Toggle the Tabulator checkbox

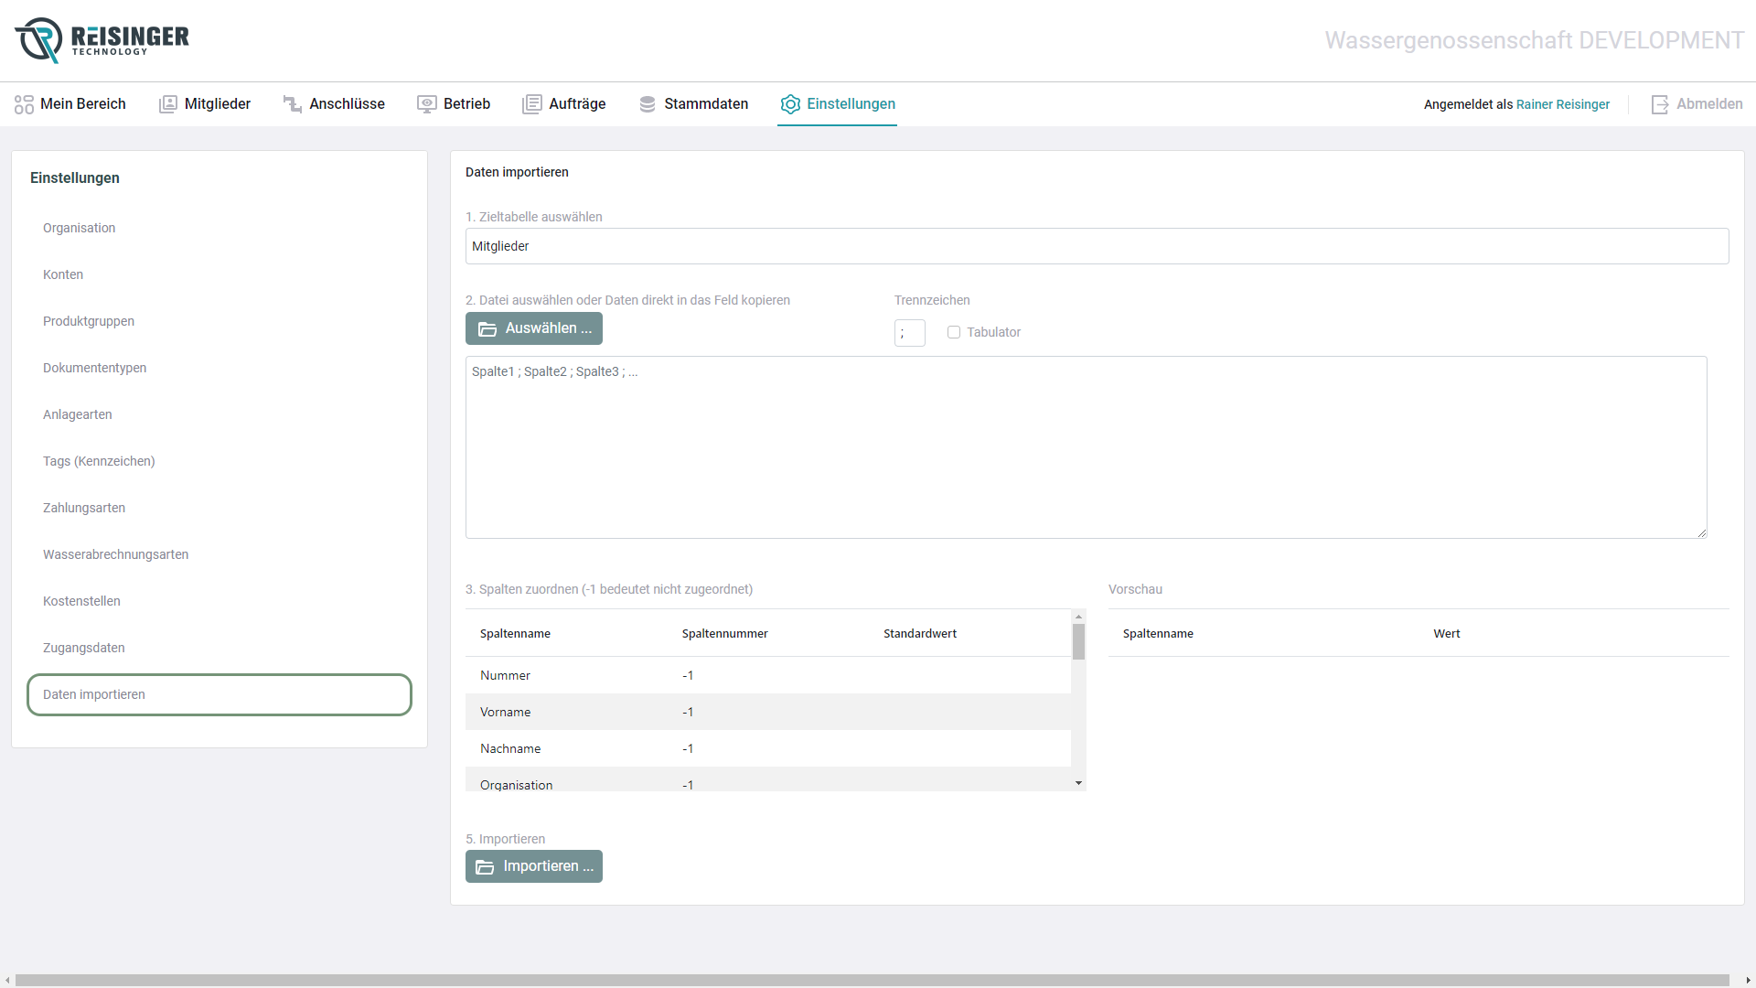tap(954, 332)
